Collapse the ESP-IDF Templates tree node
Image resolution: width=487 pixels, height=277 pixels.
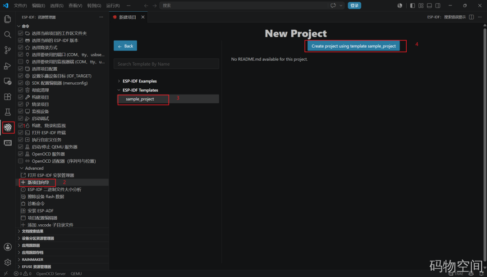[119, 90]
